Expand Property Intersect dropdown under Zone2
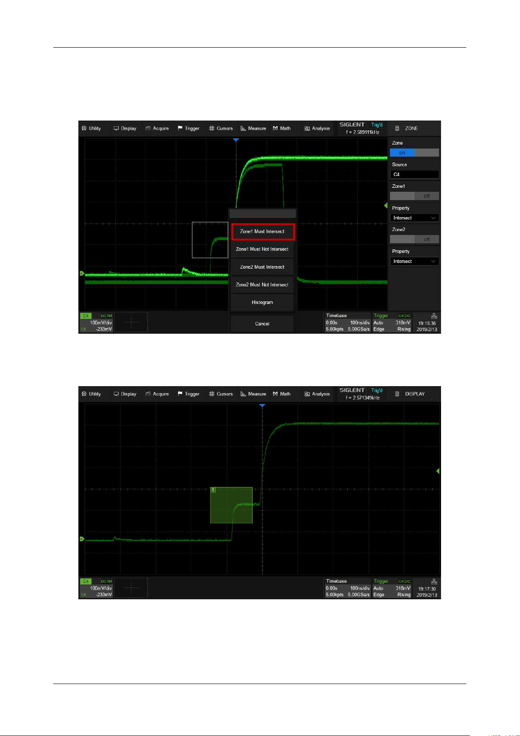This screenshot has height=736, width=520. (414, 261)
